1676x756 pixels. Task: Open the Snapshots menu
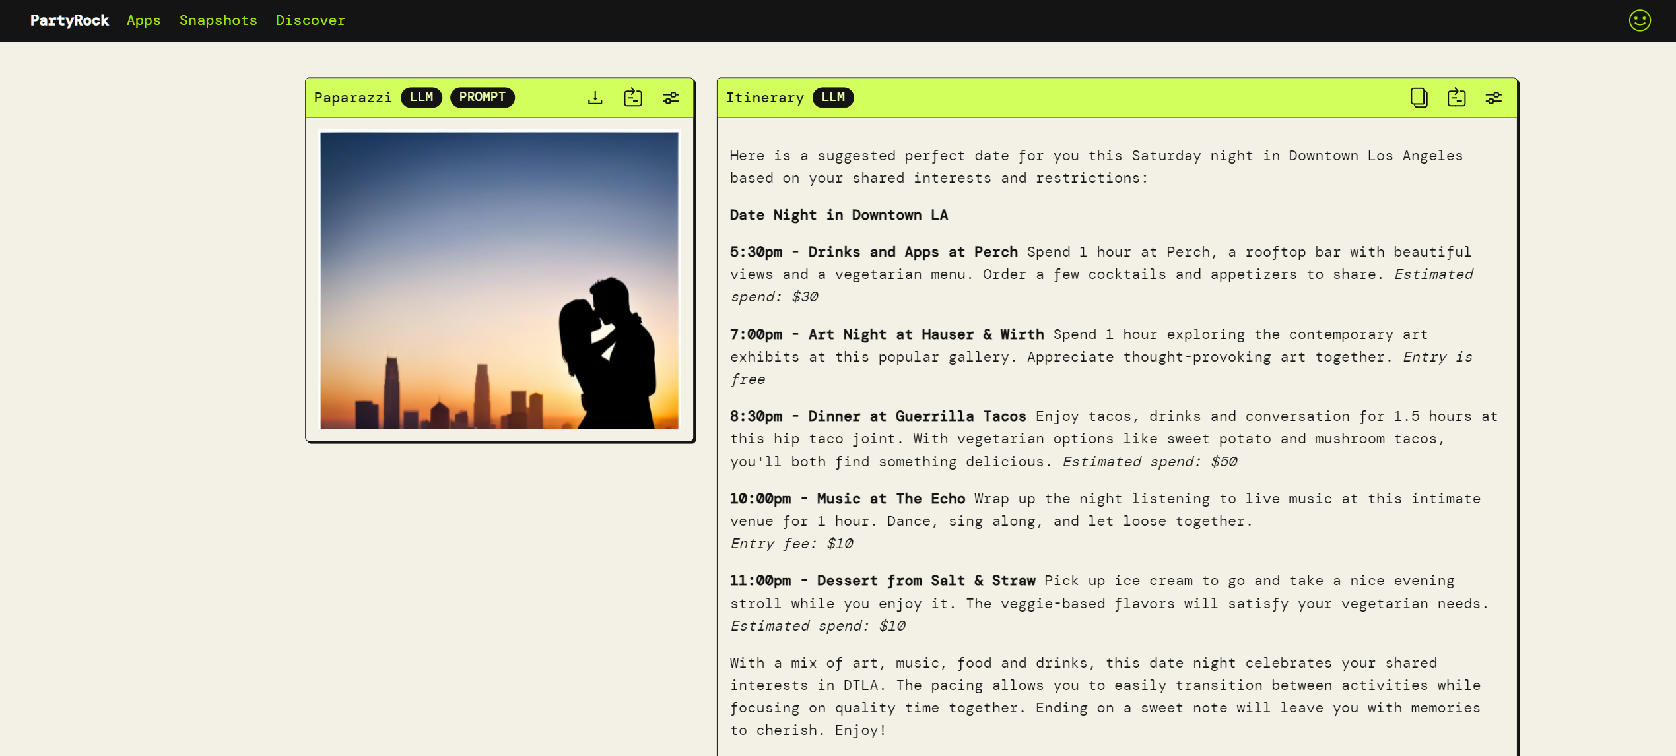pyautogui.click(x=218, y=20)
